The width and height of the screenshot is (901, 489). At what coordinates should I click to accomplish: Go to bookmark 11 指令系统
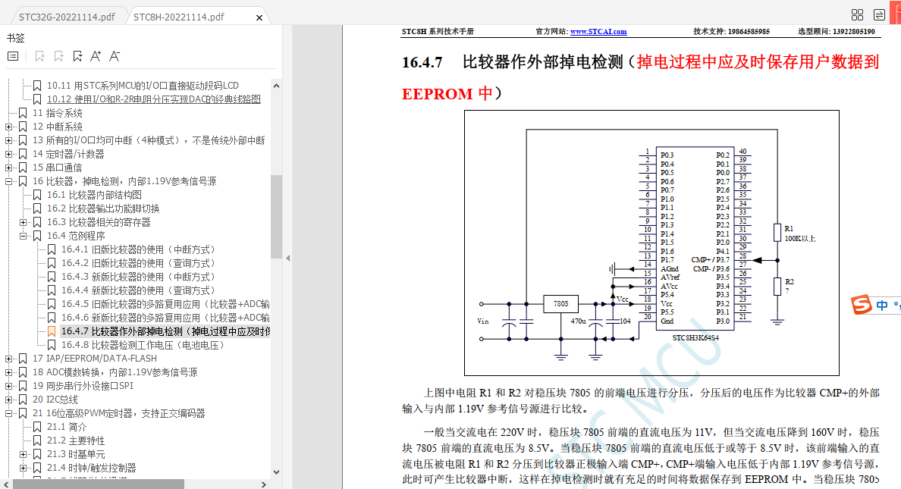(58, 113)
